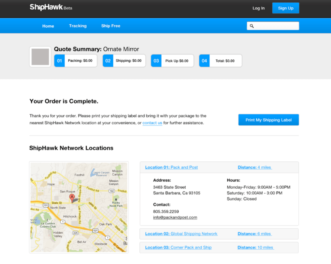Click the Log In link
Viewport: 331px width, 264px height.
coord(258,8)
